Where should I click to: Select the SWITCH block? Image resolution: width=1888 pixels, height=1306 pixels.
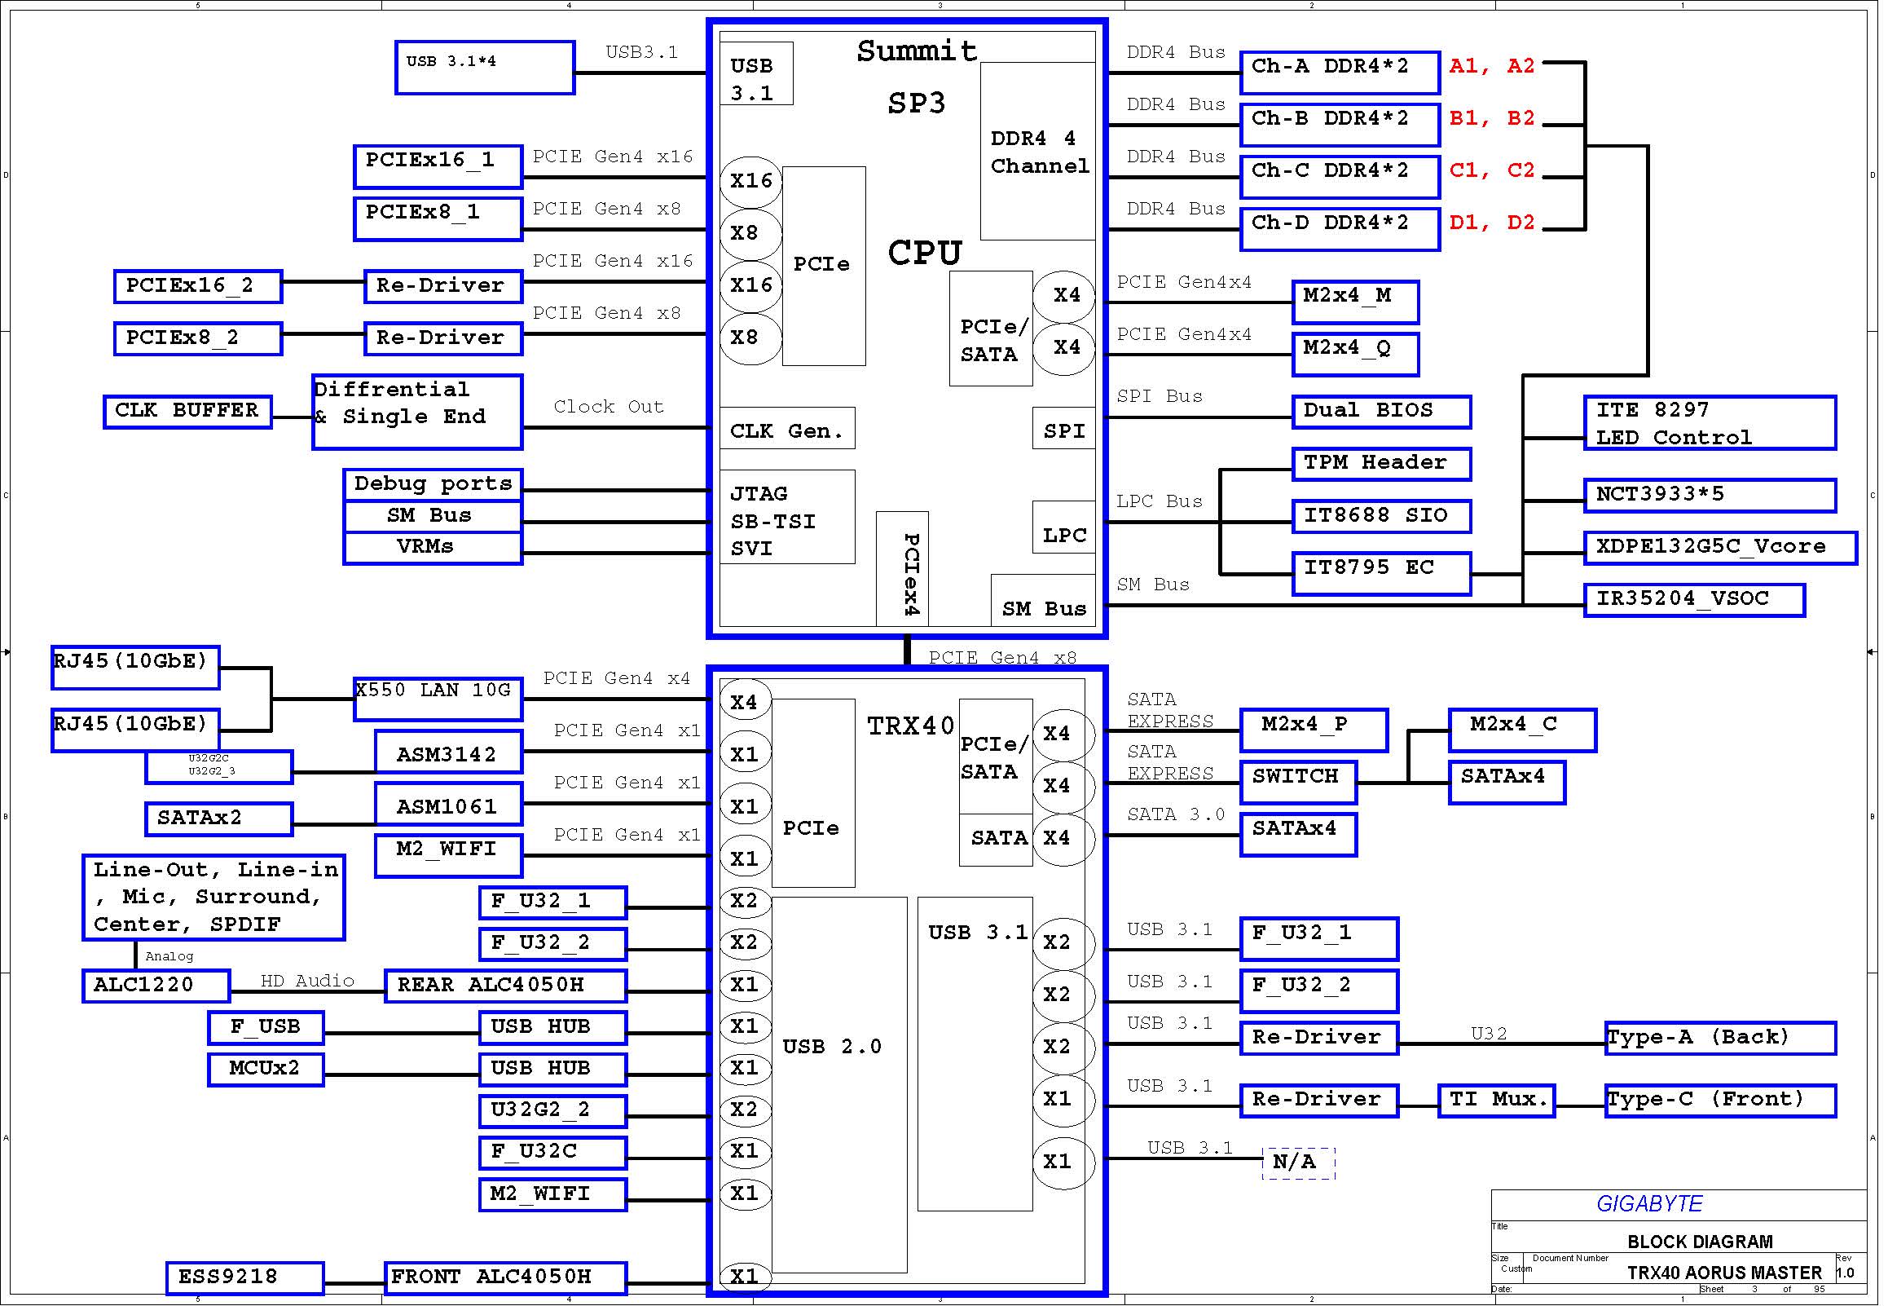1300,783
